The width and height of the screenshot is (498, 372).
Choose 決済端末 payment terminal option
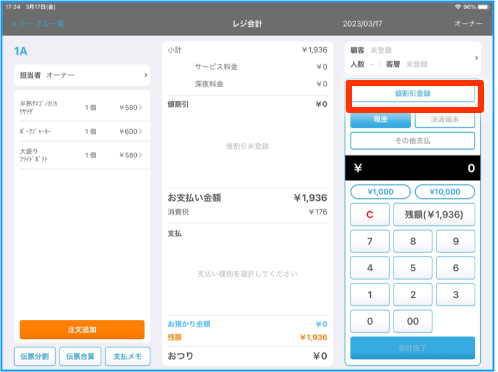[x=444, y=120]
